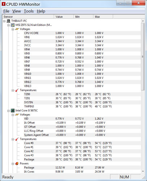
Task: Click the Sensor column header
Action: [x=28, y=17]
